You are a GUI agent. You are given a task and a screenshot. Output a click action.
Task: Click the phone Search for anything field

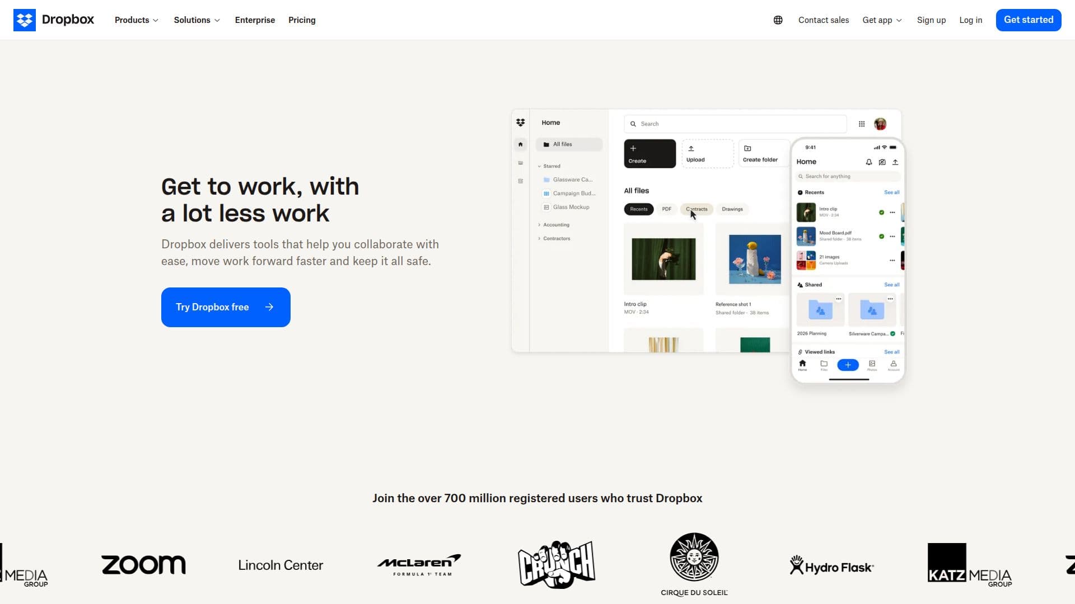(848, 176)
